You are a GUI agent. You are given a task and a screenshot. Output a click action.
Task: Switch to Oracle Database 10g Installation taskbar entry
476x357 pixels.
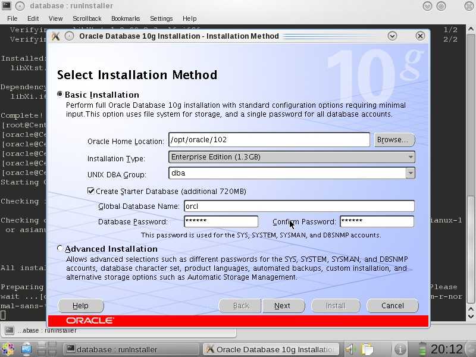[271, 349]
